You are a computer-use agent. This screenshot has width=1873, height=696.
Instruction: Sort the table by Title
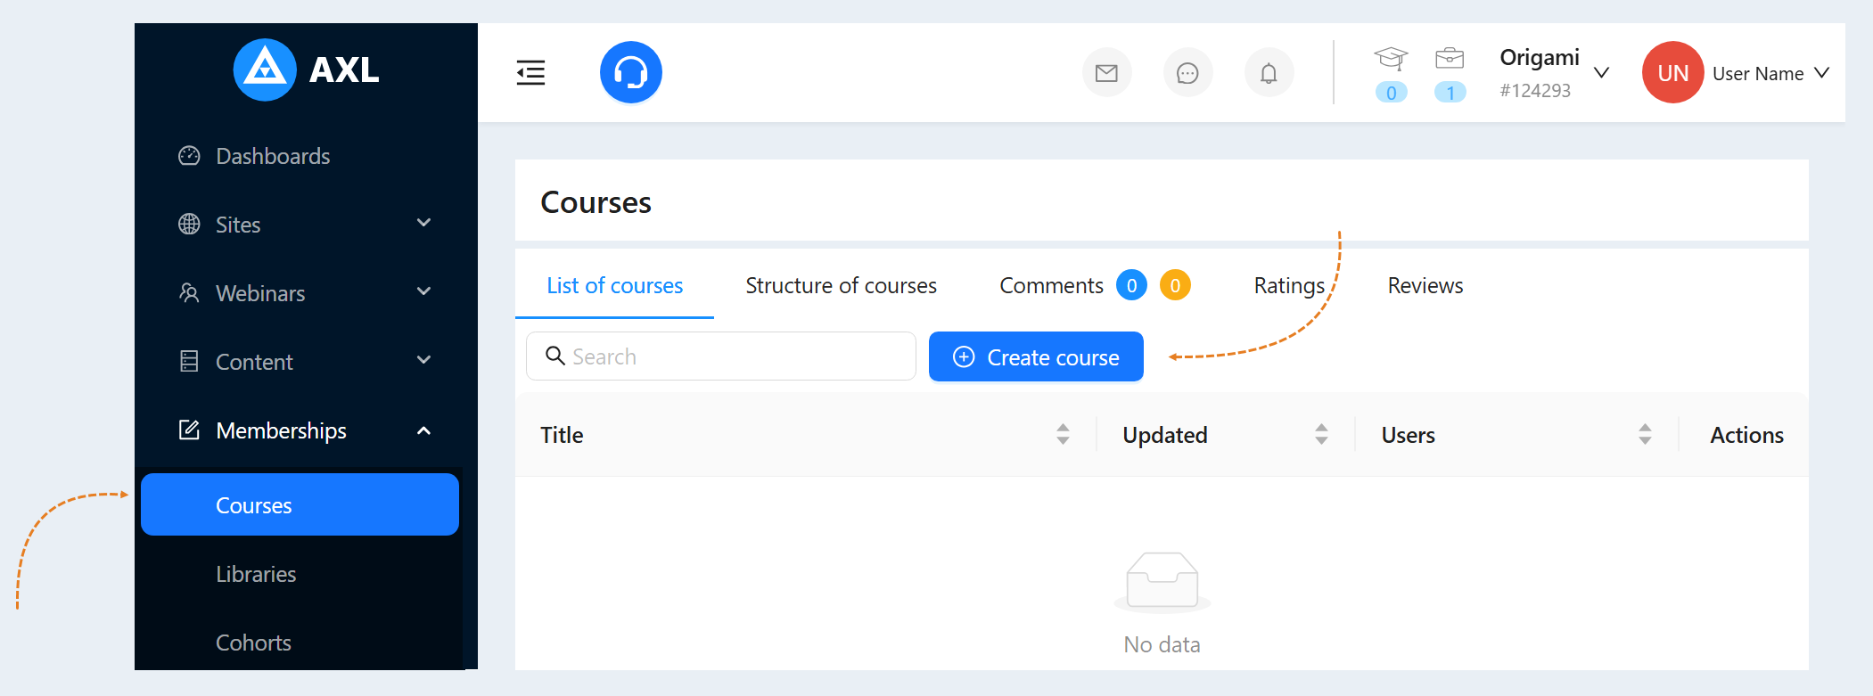coord(1063,434)
